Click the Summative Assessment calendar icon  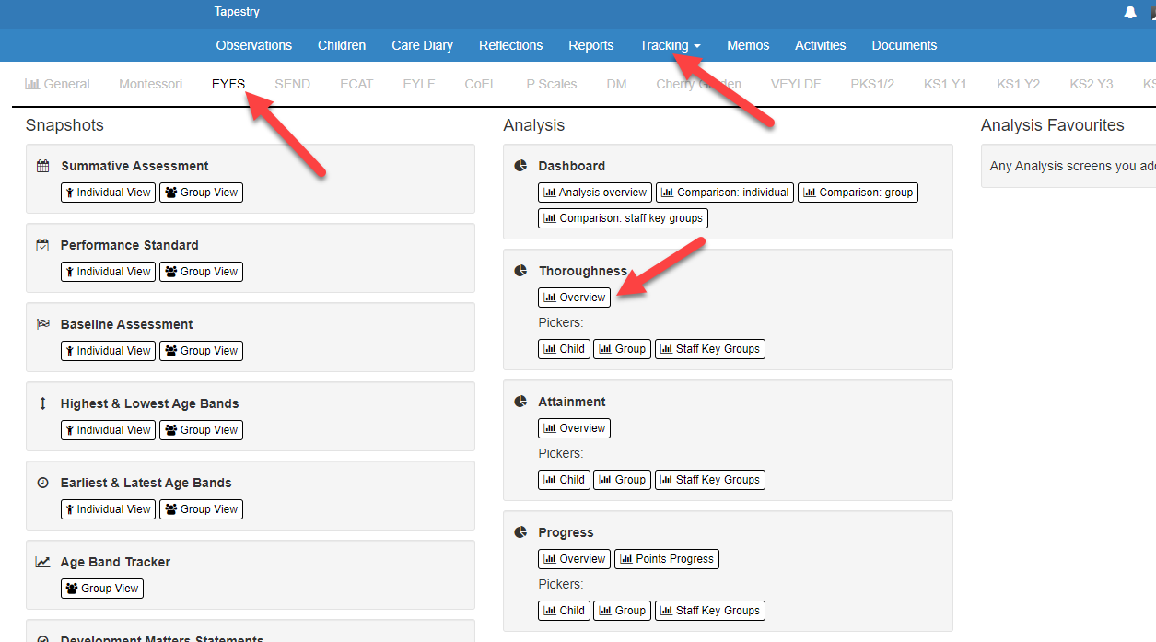tap(42, 166)
